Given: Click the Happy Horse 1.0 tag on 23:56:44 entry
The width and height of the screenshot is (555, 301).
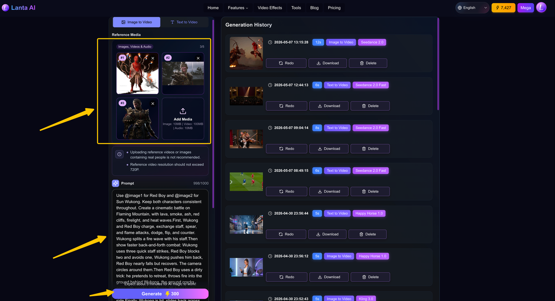Looking at the screenshot, I should coord(369,214).
